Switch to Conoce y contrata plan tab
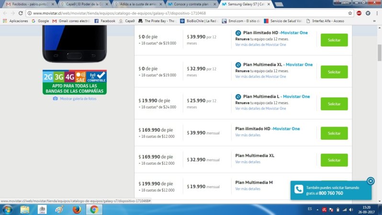Screen dimensions: 382x215 click(192, 4)
